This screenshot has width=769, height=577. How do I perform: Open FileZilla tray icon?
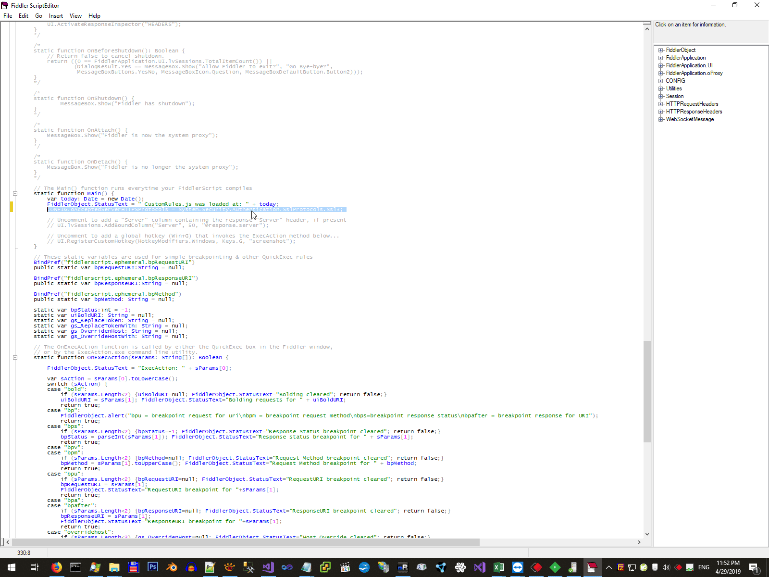620,567
